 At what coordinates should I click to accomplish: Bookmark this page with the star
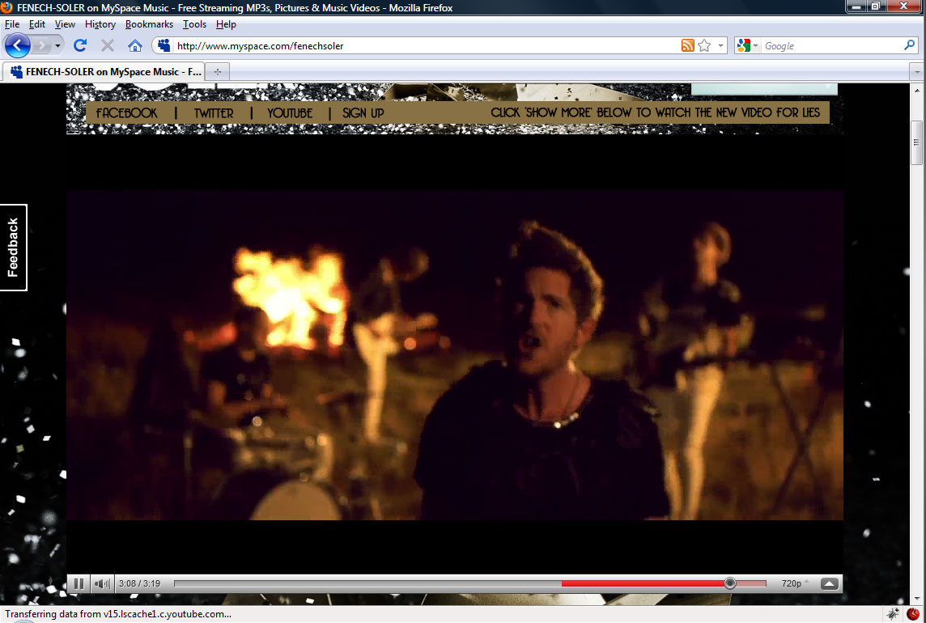click(704, 45)
